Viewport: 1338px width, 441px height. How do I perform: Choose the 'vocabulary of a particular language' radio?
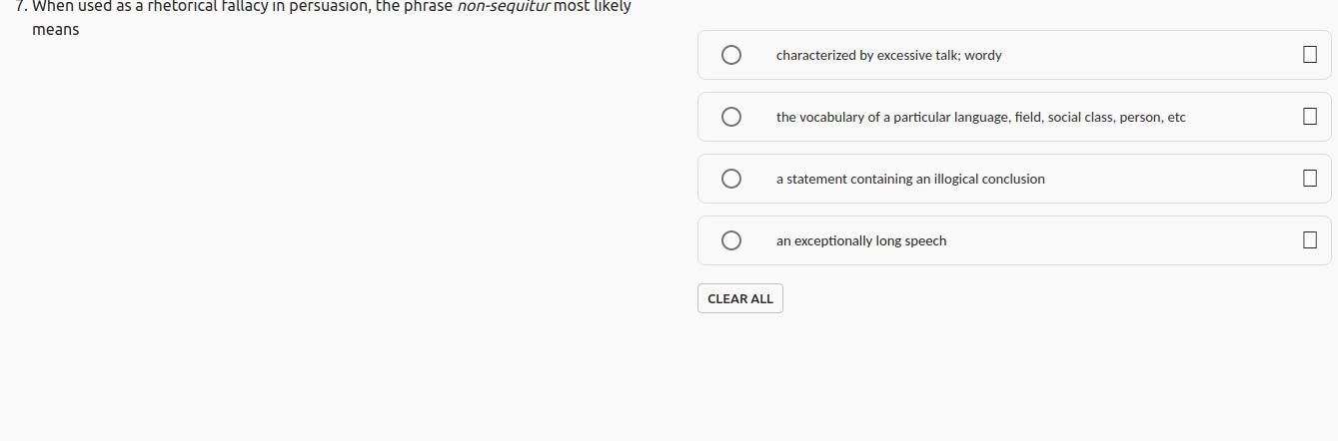pyautogui.click(x=731, y=117)
